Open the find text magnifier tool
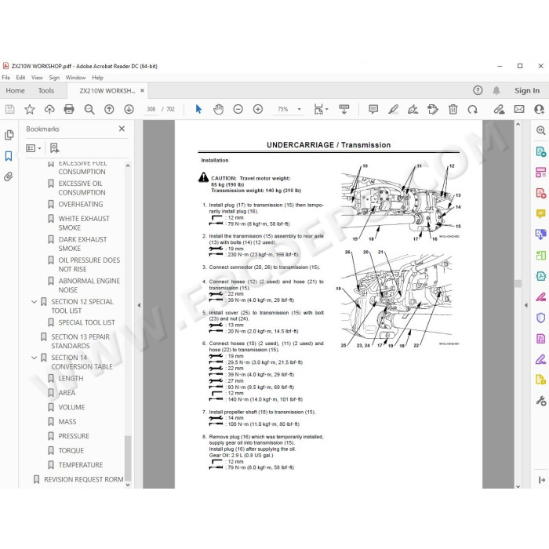The image size is (549, 549). [89, 110]
